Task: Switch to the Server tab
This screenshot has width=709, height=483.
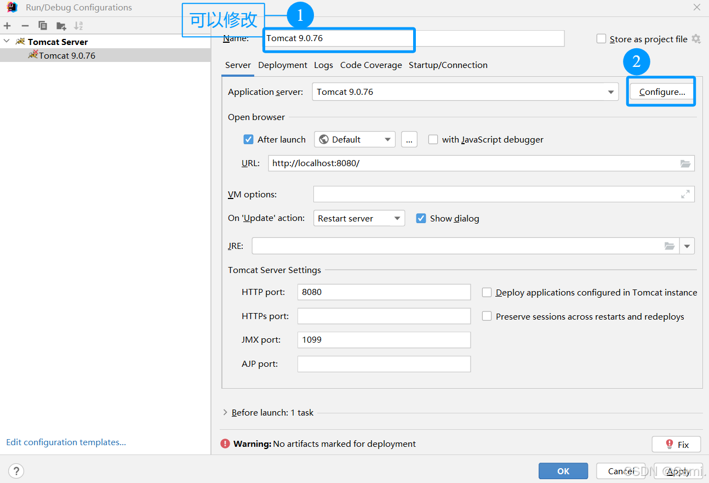Action: pos(238,65)
